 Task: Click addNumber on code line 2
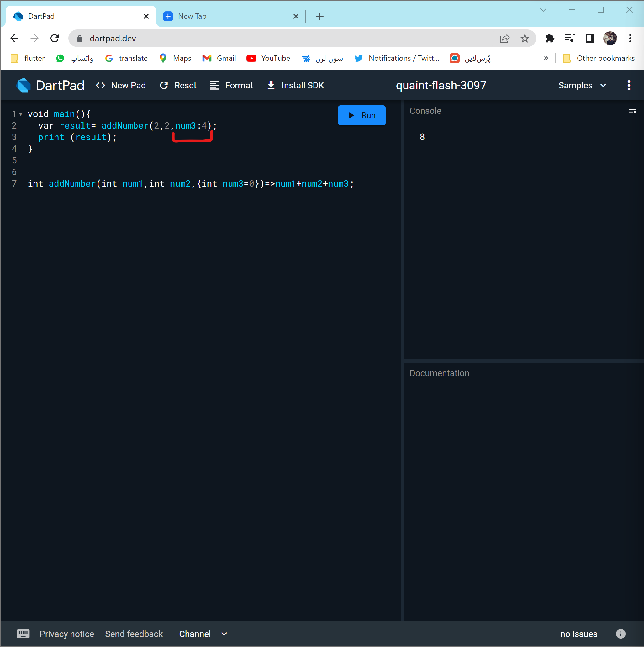tap(125, 126)
